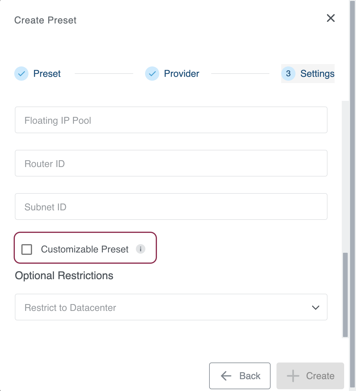The height and width of the screenshot is (391, 356).
Task: Click the chevron on Restrict to Datacenter field
Action: tap(316, 307)
